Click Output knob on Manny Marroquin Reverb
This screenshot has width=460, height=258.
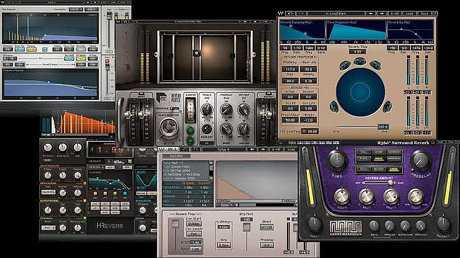[444, 224]
